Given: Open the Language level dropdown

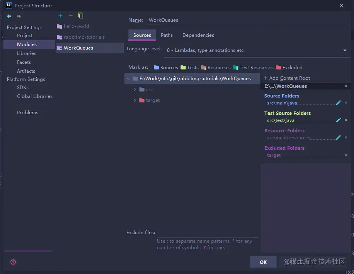Looking at the screenshot, I should pos(257,50).
